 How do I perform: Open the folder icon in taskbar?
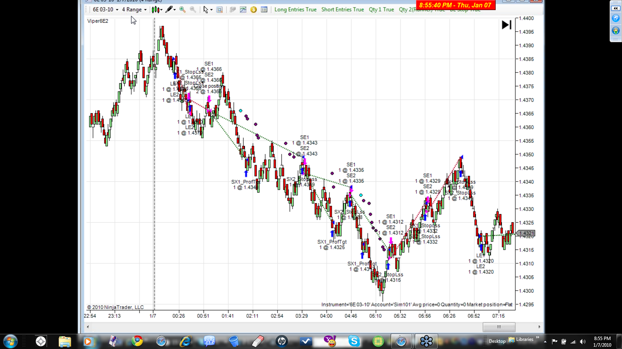(x=65, y=341)
